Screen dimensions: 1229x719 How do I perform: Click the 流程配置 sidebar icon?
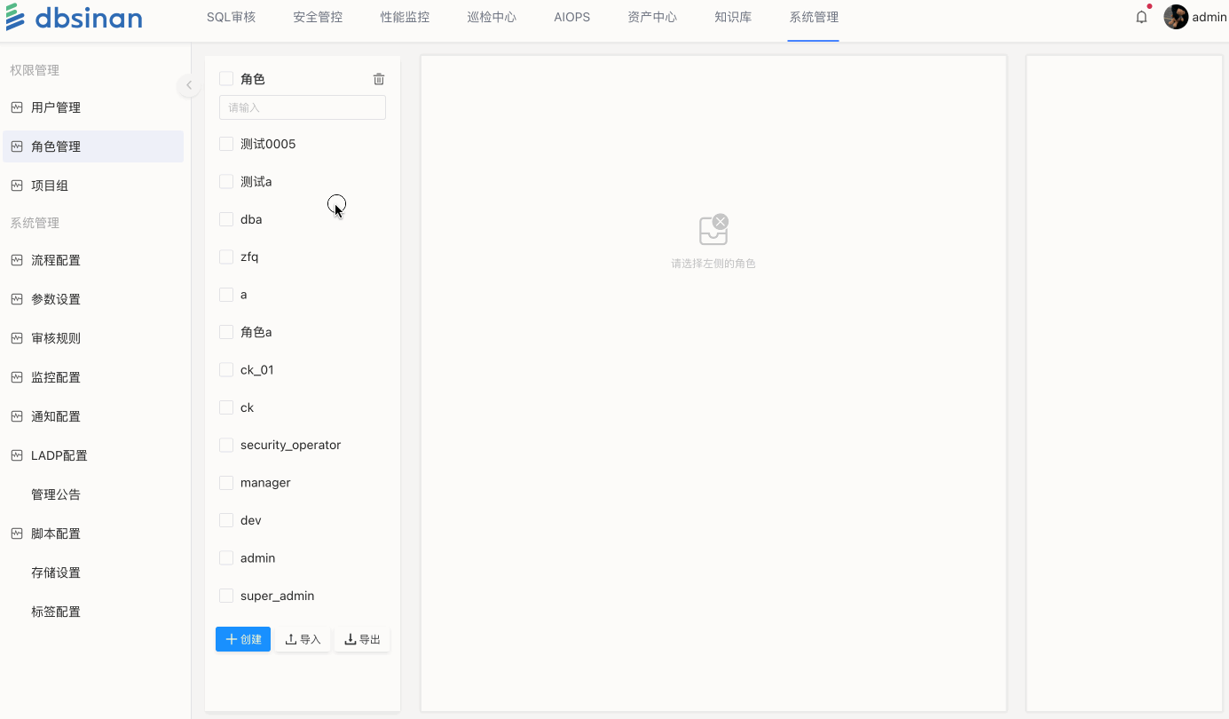tap(17, 260)
